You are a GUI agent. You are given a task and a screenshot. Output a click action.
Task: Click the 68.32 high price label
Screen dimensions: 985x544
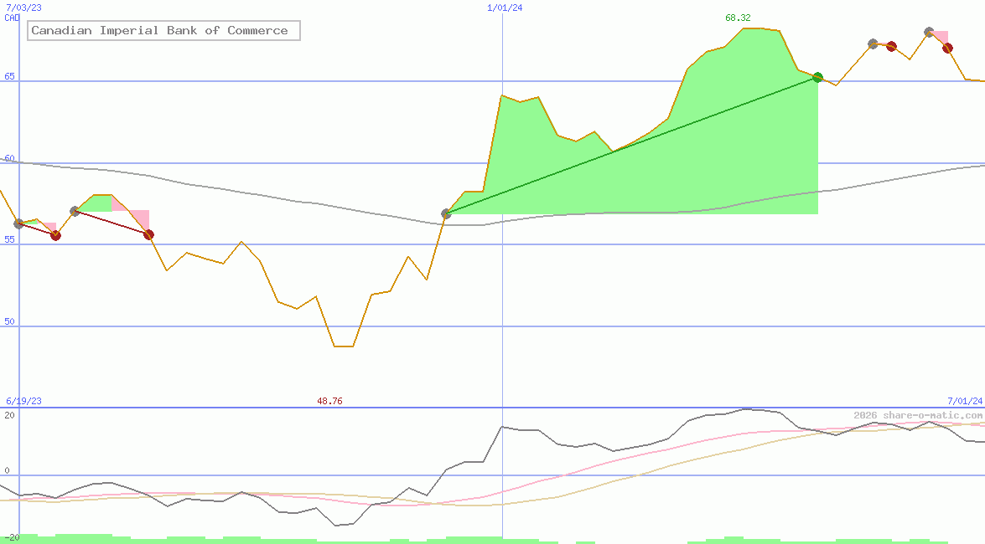[x=738, y=18]
